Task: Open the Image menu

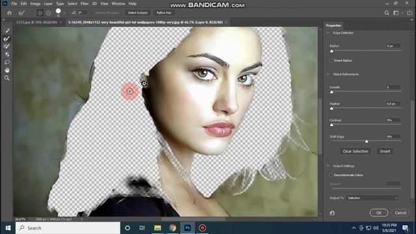Action: 35,4
